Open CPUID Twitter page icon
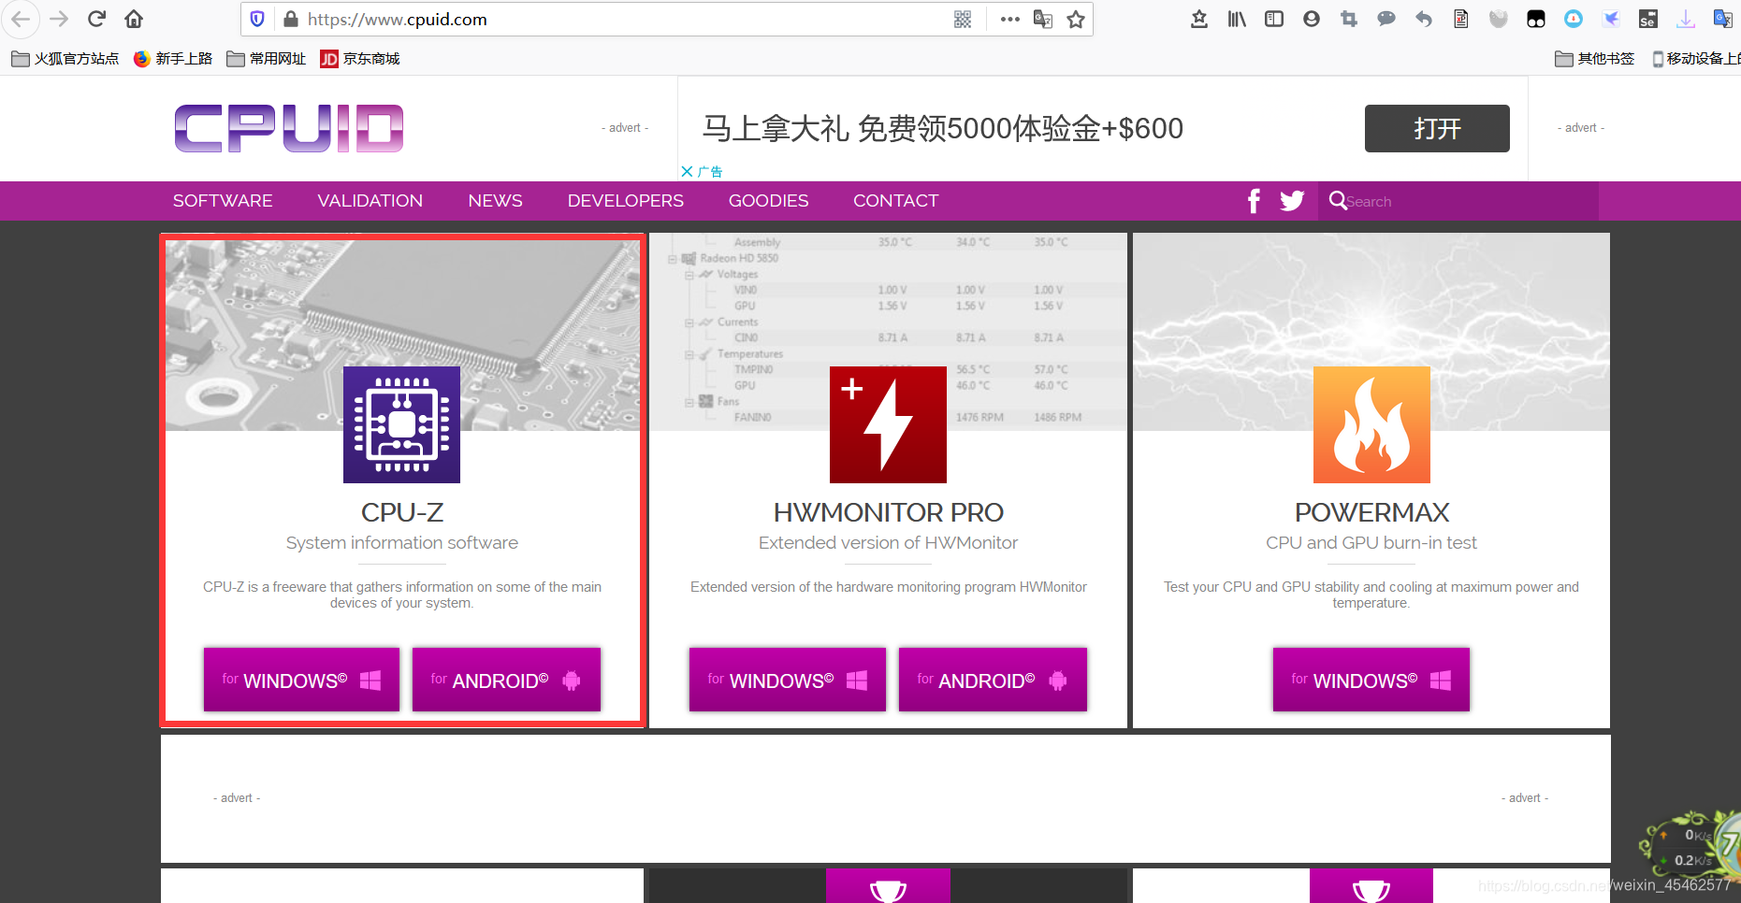1741x903 pixels. point(1292,201)
